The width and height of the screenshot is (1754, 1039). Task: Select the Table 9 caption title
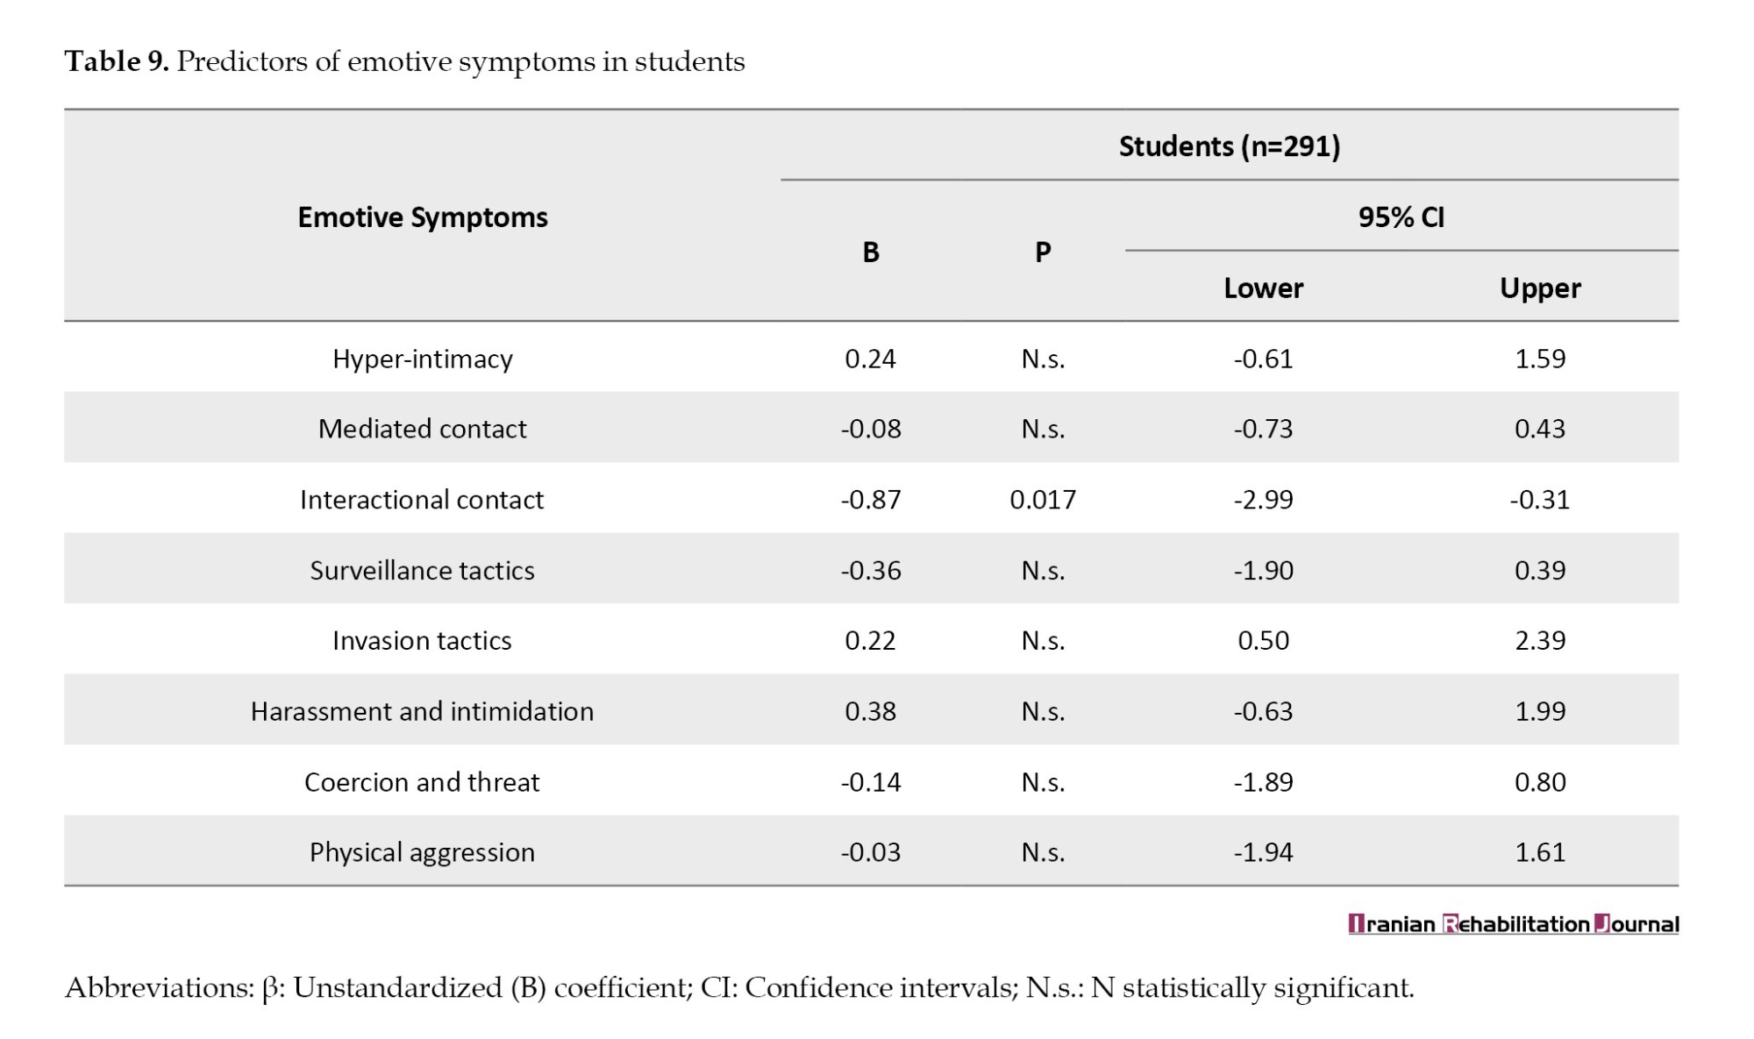coord(404,61)
